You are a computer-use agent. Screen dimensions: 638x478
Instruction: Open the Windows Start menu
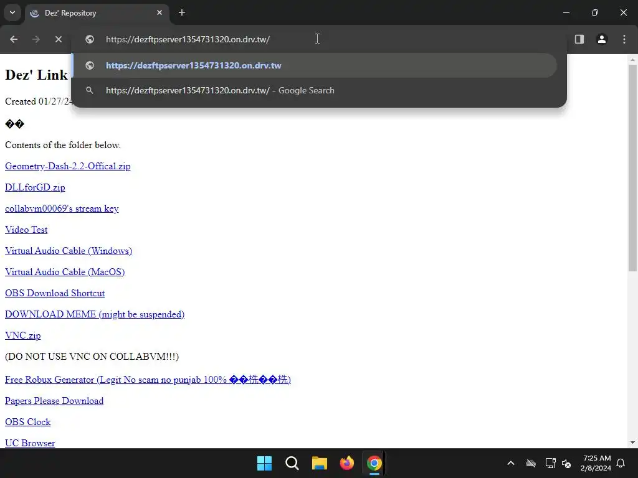(x=264, y=463)
